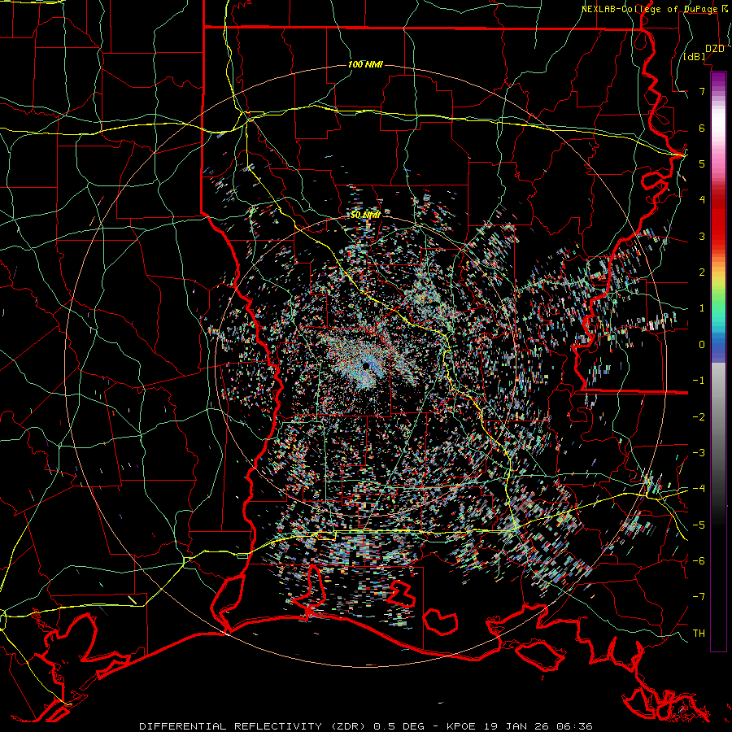The image size is (732, 732).
Task: Click the -6 dB value on the color scale
Action: pyautogui.click(x=699, y=561)
